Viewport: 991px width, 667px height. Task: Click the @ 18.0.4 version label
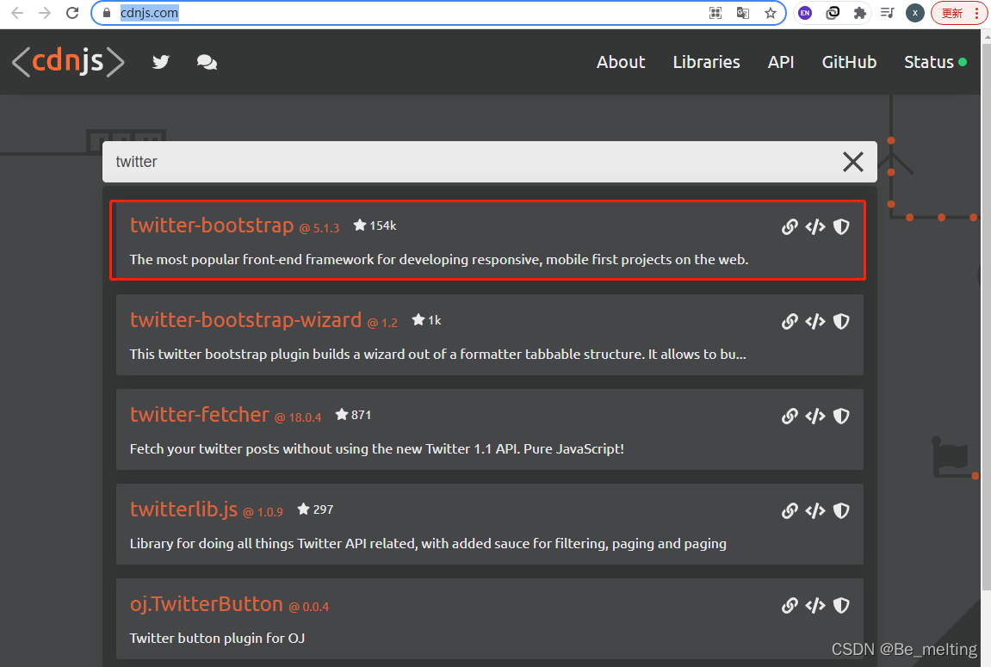tap(298, 417)
